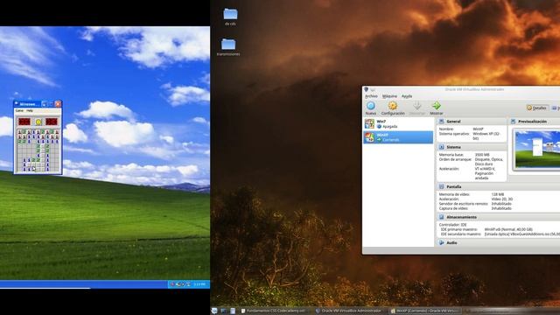This screenshot has width=560, height=315.
Task: Open the Ayuda menu in VirtualBox
Action: (407, 96)
